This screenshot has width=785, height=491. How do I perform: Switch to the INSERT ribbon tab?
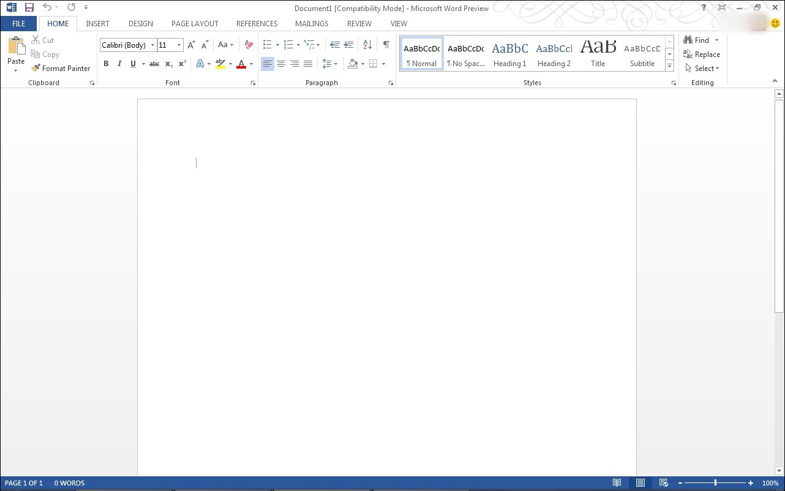click(97, 23)
